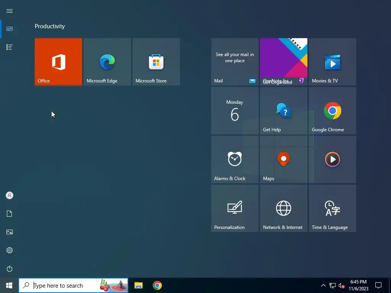
Task: Open File Explorer from the taskbar
Action: [x=138, y=285]
